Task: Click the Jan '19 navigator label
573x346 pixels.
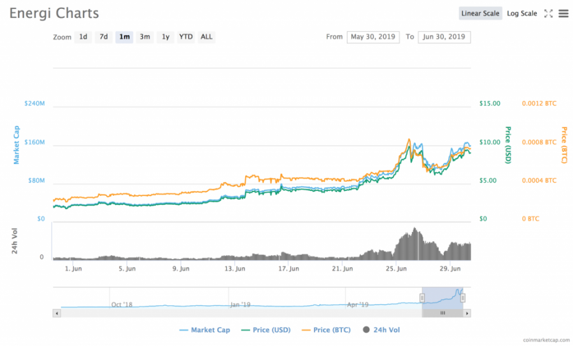Action: (x=241, y=305)
